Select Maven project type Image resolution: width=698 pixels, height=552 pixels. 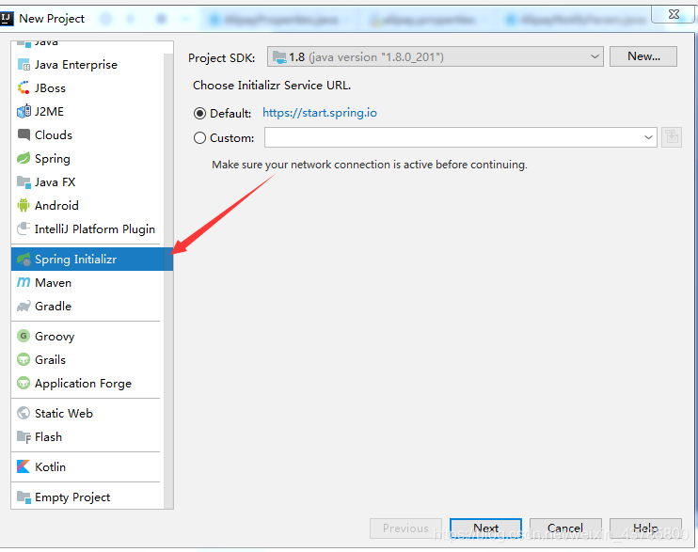pyautogui.click(x=87, y=282)
